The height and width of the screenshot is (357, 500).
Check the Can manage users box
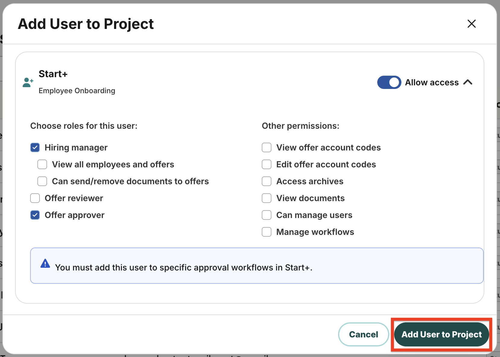point(267,215)
